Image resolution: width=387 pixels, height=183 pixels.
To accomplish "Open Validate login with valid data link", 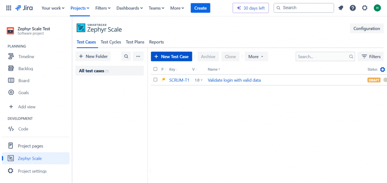I will (x=234, y=80).
